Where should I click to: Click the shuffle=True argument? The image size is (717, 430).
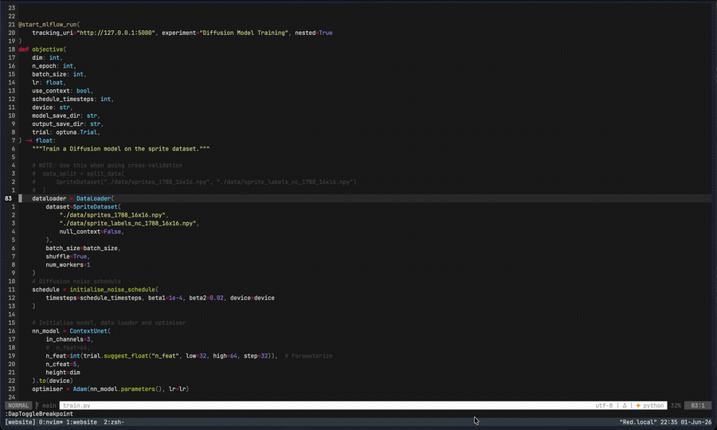68,256
